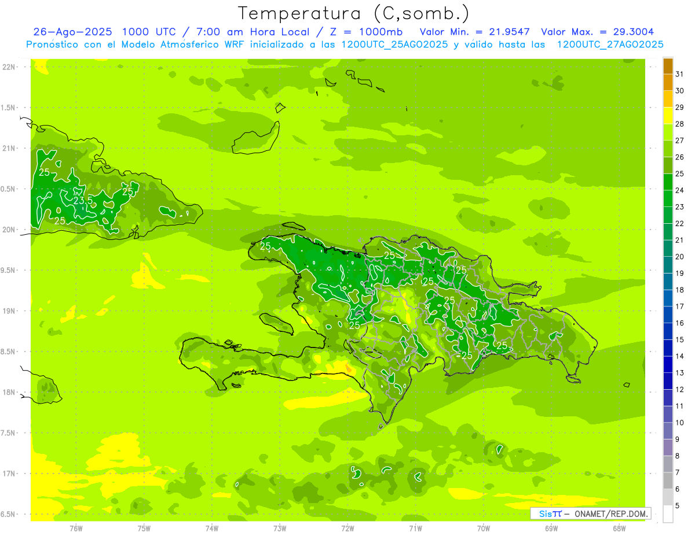Click the legend value '15'
Image resolution: width=695 pixels, height=536 pixels.
pos(679,340)
